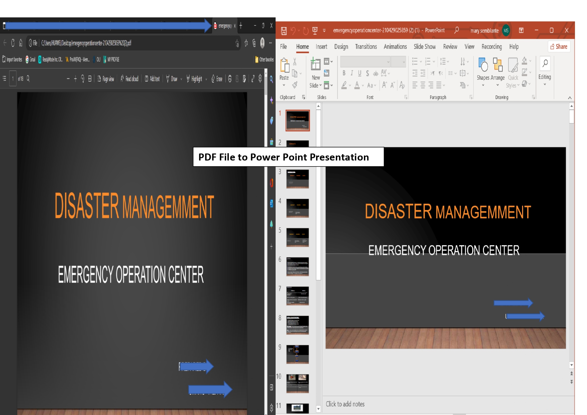Enter full screen in PDF viewer
This screenshot has height=415, width=587.
click(x=253, y=79)
